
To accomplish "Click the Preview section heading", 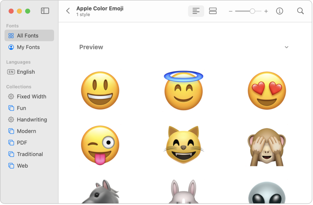I will (91, 47).
